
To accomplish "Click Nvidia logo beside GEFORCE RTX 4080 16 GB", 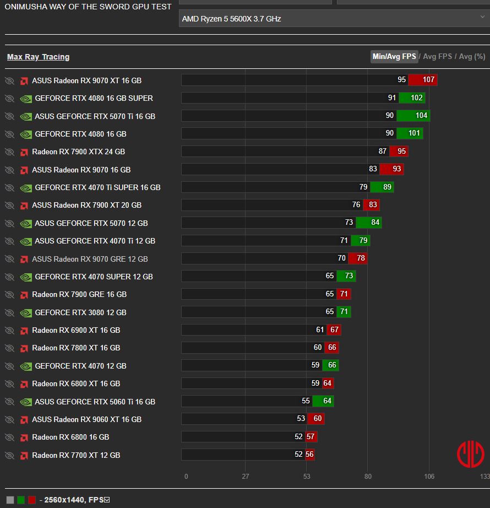I will [26, 134].
